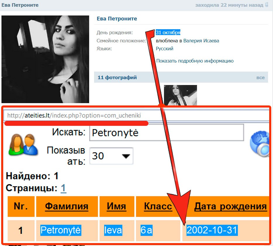273x246 pixels.
Task: Sort table by "Имя" column header
Action: [x=116, y=207]
